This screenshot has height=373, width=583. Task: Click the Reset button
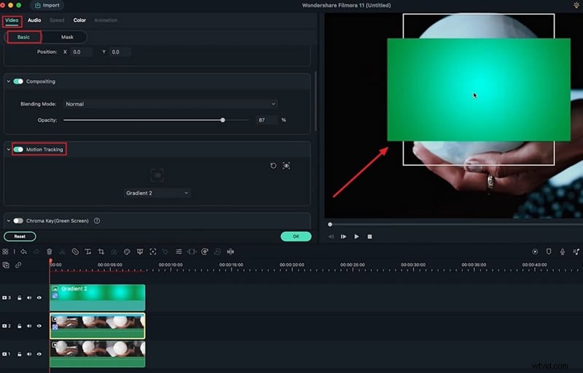click(x=20, y=236)
